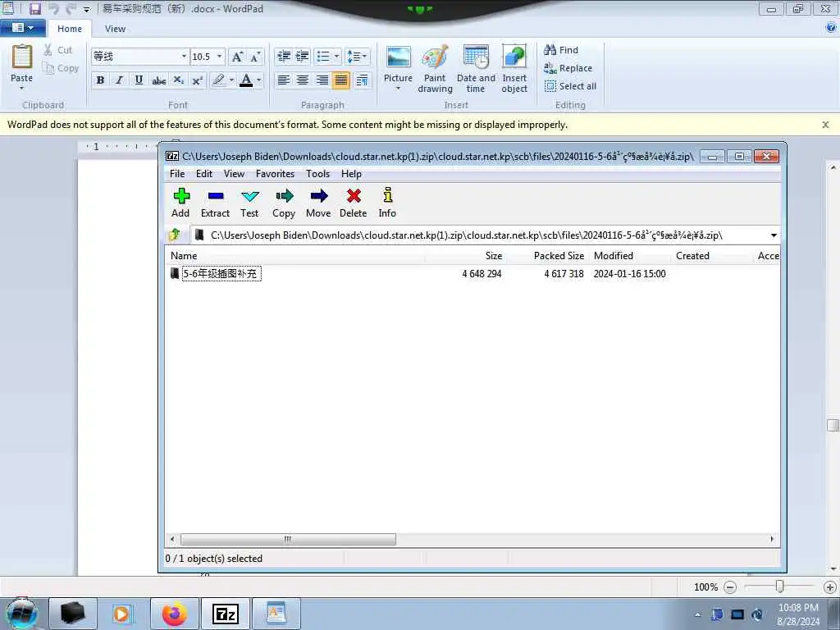This screenshot has height=630, width=840.
Task: Zoom in with the plus button
Action: [x=829, y=587]
